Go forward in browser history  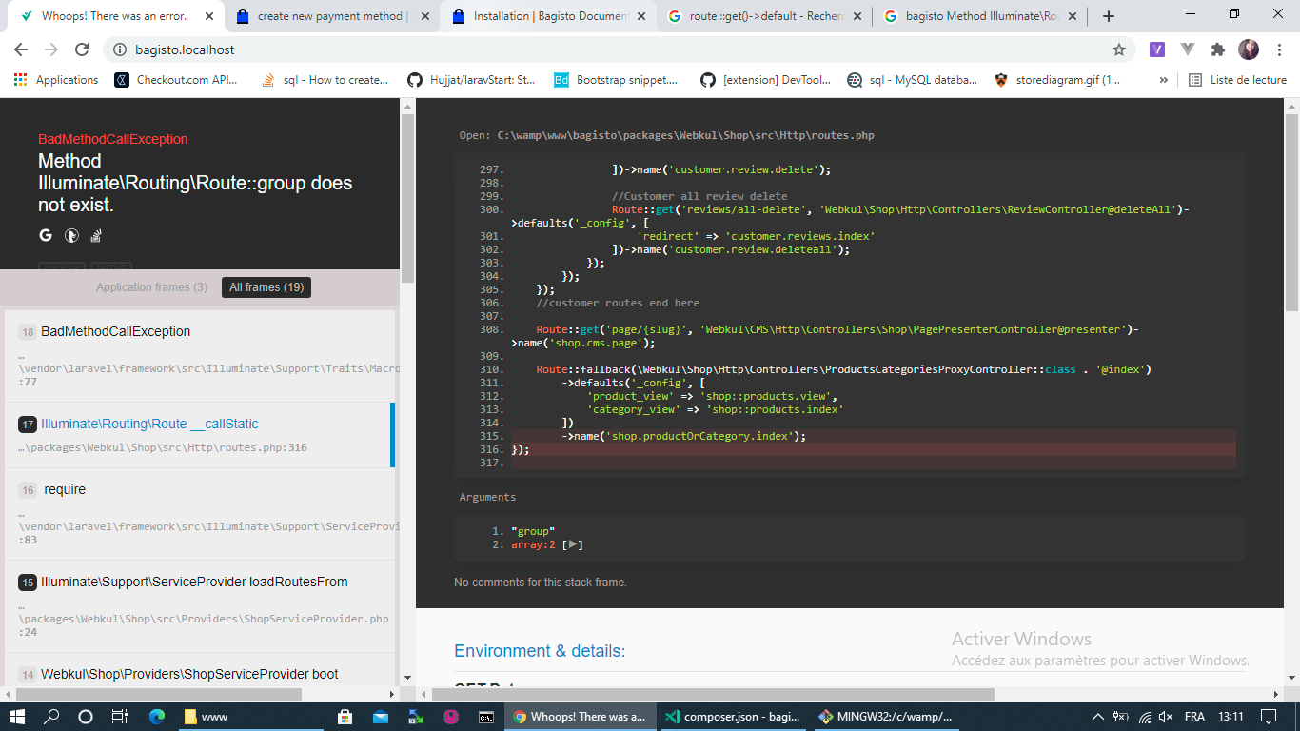[51, 49]
